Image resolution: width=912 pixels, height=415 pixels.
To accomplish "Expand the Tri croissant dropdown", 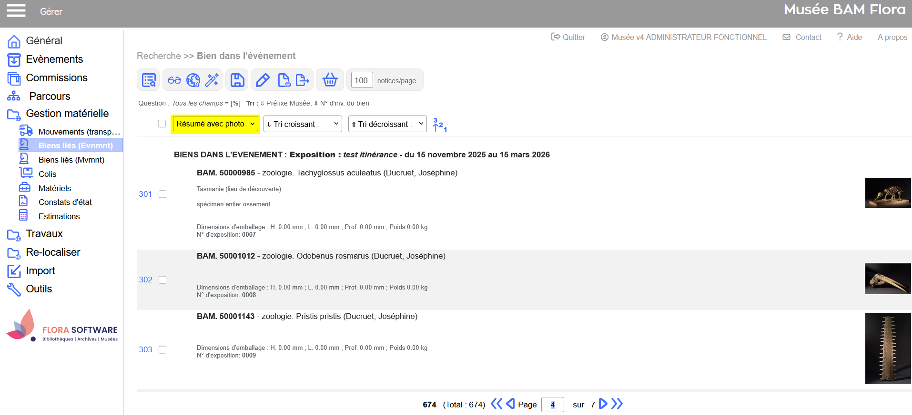I will (303, 124).
